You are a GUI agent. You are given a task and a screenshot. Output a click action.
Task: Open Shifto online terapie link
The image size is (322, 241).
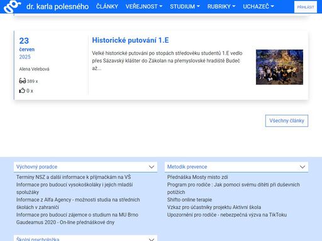pos(189,200)
